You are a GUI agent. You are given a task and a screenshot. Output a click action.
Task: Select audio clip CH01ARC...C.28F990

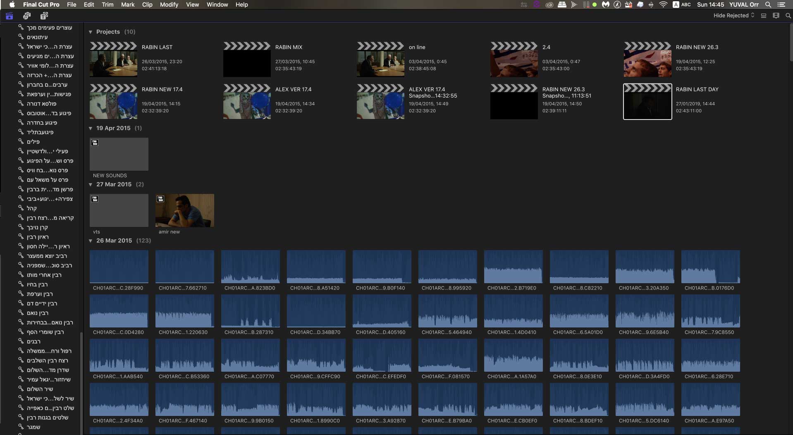[x=119, y=267]
